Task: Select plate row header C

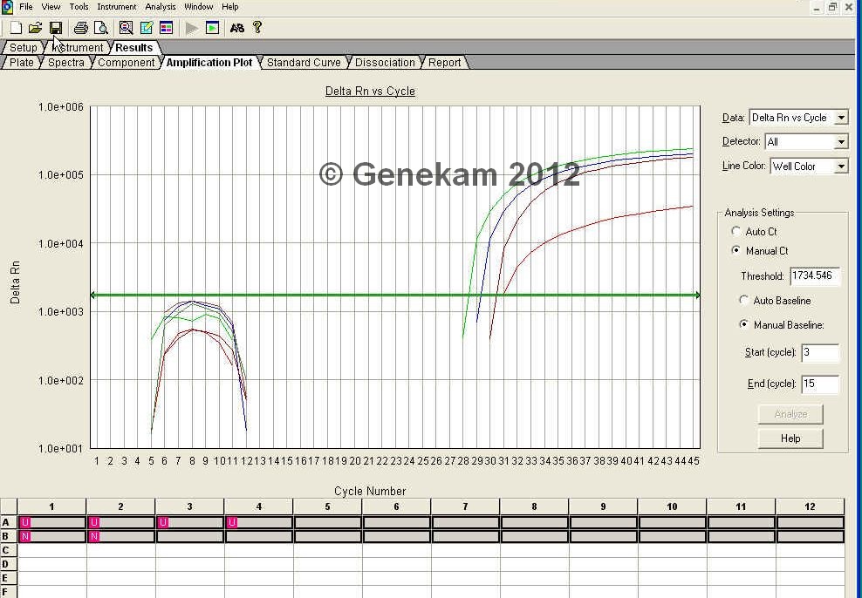Action: click(7, 550)
